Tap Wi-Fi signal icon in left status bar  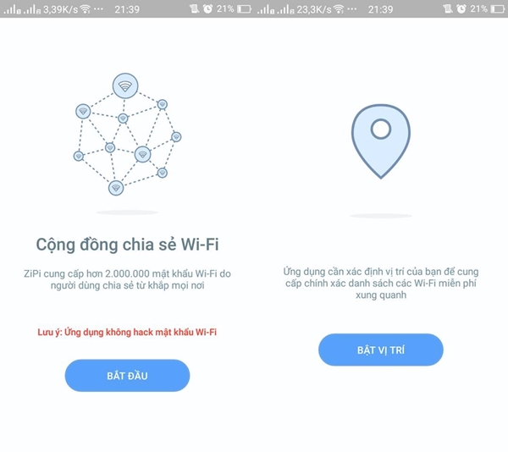[86, 8]
